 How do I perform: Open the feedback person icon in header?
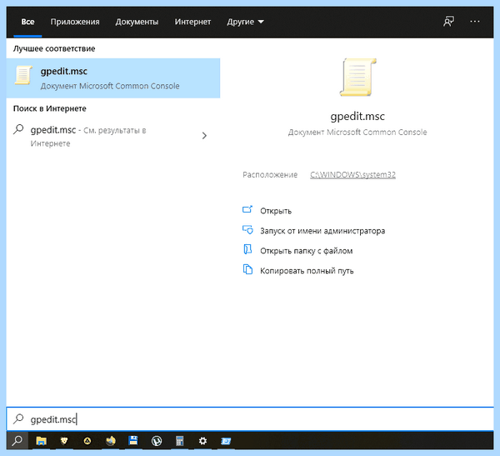[x=448, y=22]
